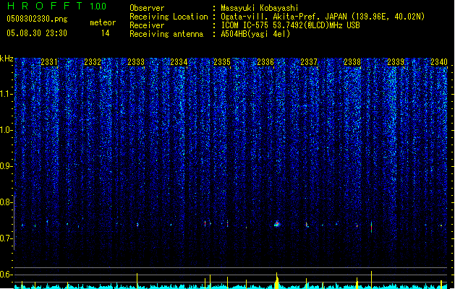Click the 2334 time marker
455x289 pixels.
179,62
